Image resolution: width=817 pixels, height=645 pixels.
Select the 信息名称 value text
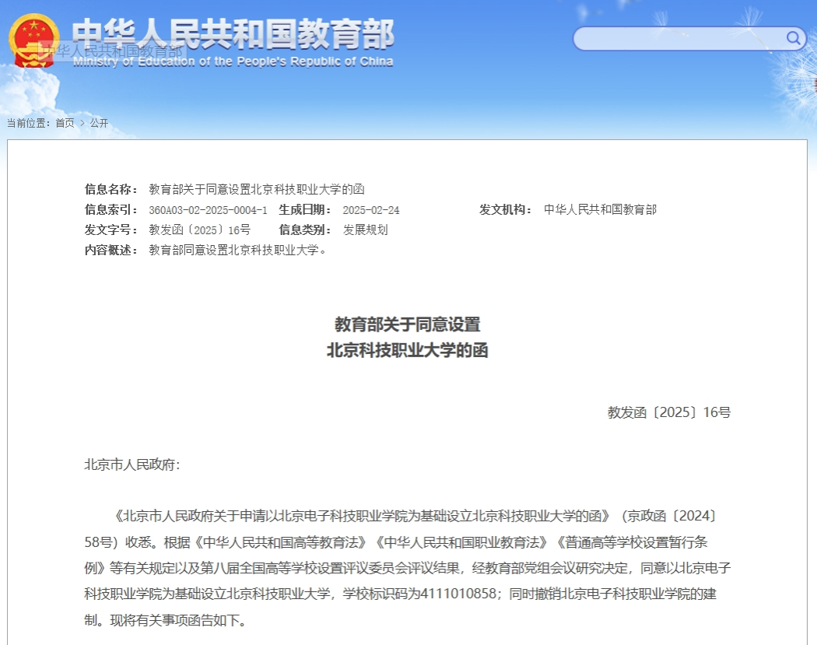pyautogui.click(x=256, y=189)
